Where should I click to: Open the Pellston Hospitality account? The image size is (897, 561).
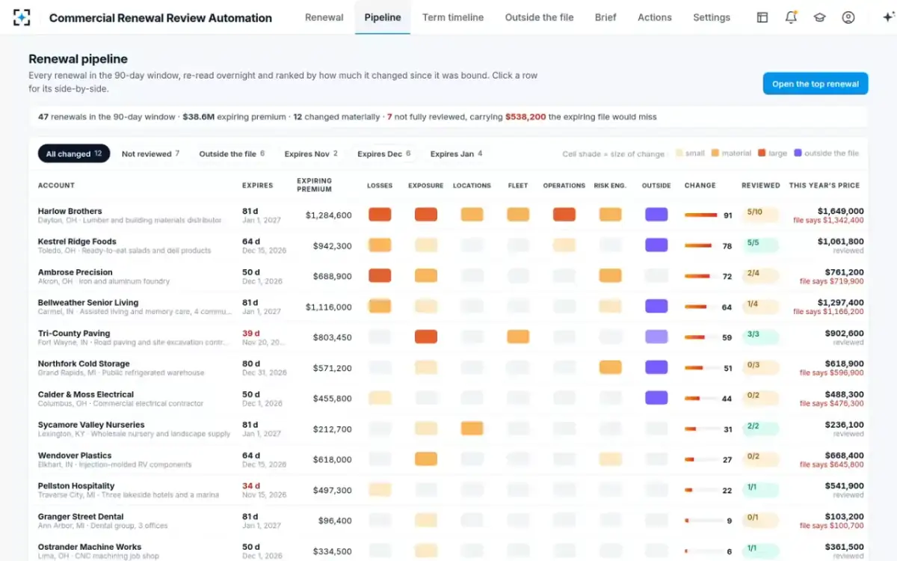(x=76, y=486)
